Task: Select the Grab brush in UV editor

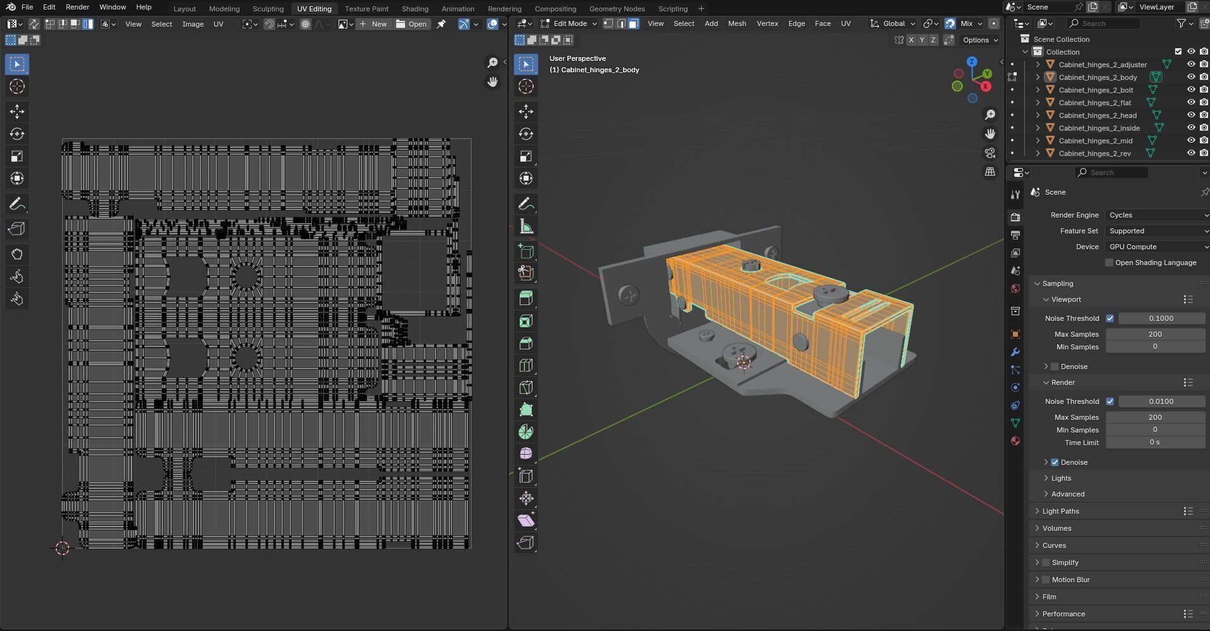Action: pyautogui.click(x=17, y=254)
